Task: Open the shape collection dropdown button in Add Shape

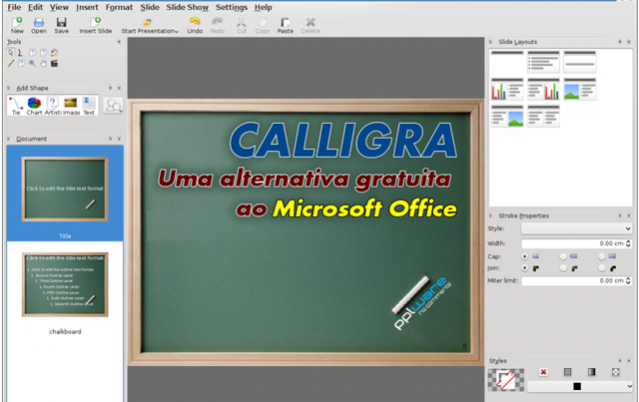Action: (113, 106)
